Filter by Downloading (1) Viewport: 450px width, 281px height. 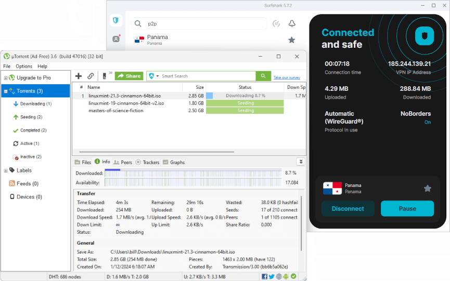[36, 104]
